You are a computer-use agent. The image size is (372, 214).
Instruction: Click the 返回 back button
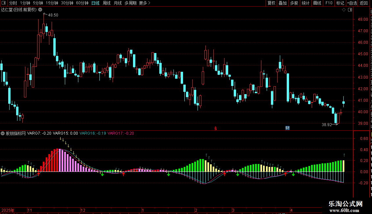tap(364, 3)
